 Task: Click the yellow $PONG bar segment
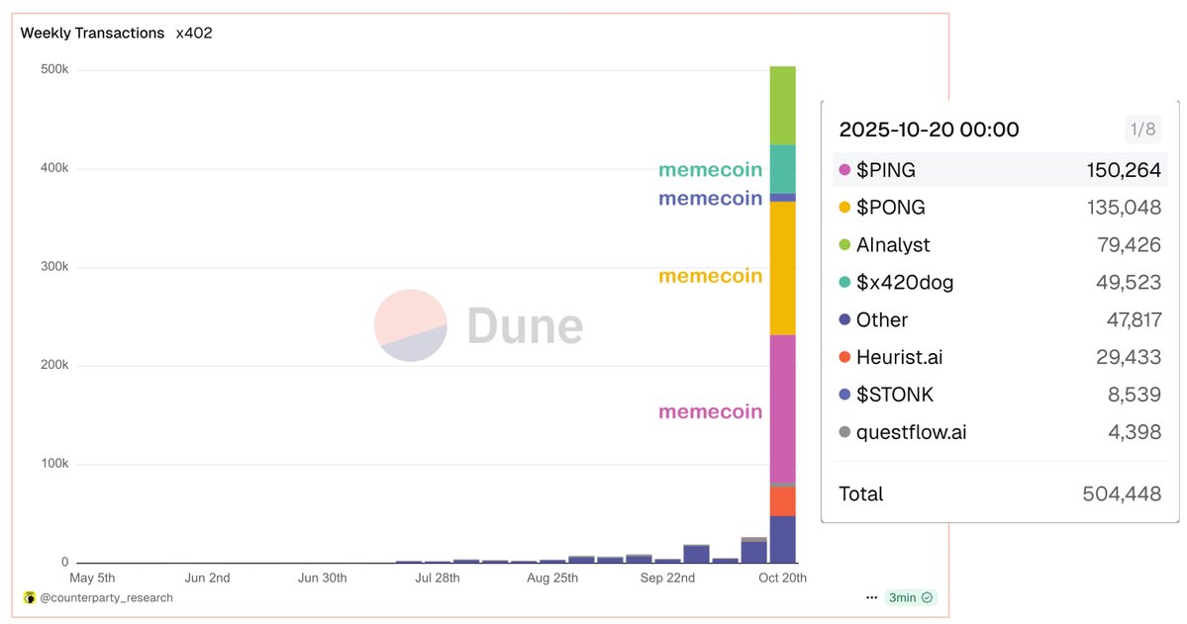[x=782, y=268]
